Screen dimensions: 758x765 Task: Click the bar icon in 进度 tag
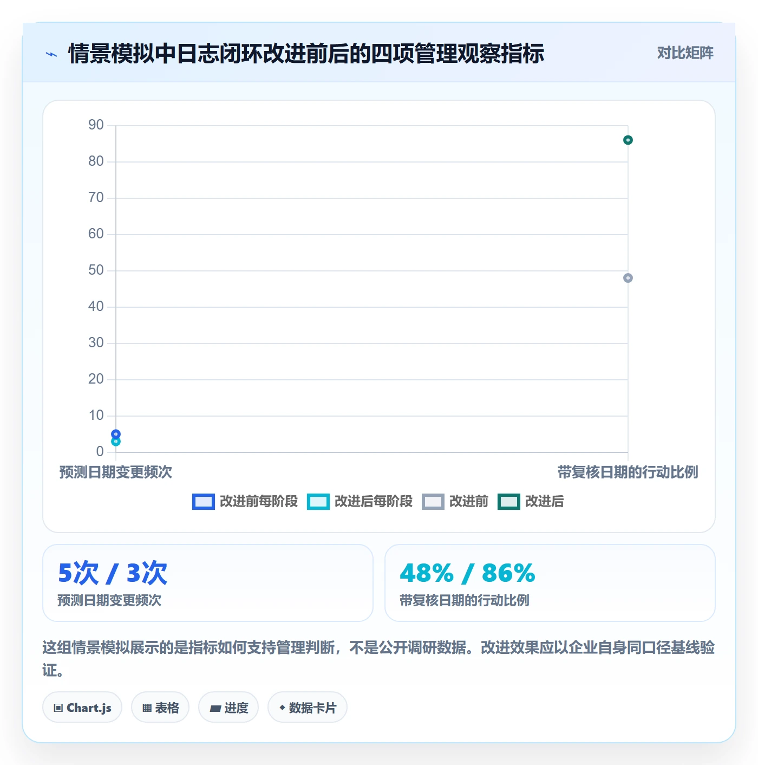click(x=215, y=708)
